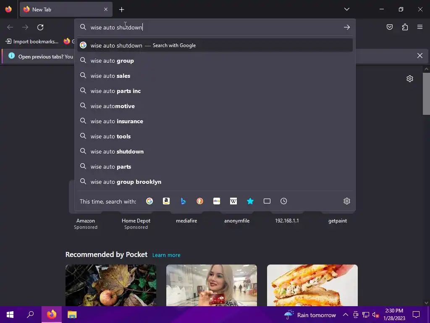Open Windows notification center
The width and height of the screenshot is (430, 323).
416,315
